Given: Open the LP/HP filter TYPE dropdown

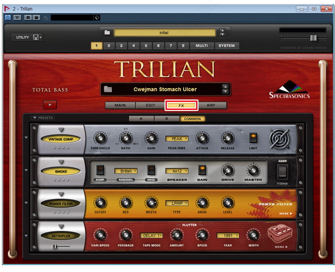Looking at the screenshot, I should coord(177,203).
